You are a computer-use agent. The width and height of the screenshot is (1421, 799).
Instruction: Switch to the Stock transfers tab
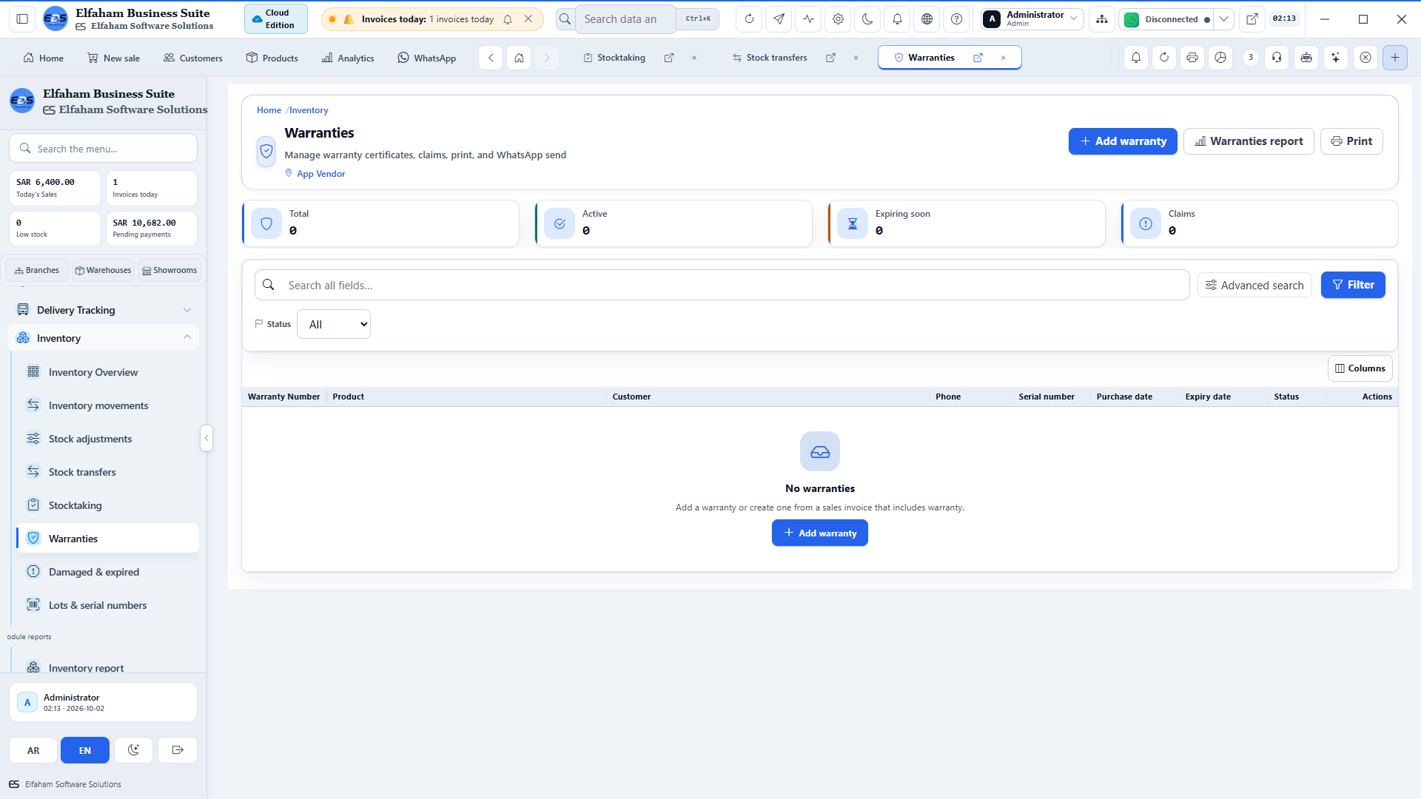[770, 58]
